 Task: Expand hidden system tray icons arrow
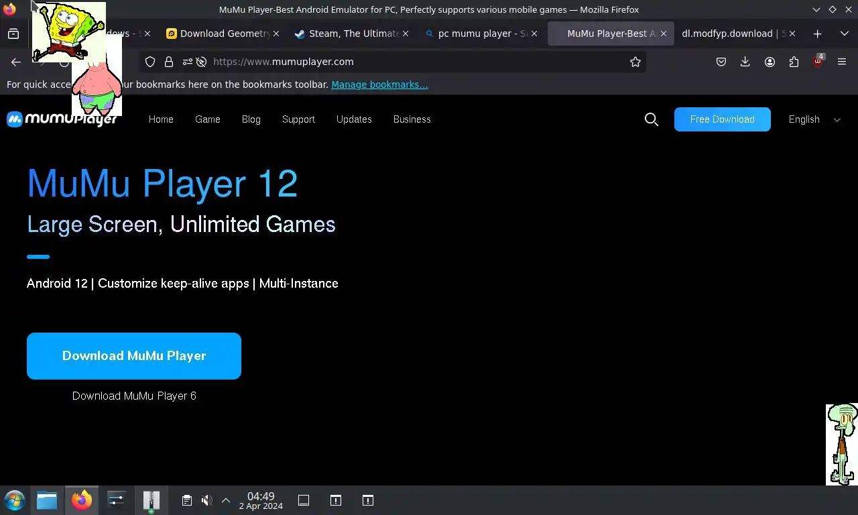[226, 500]
